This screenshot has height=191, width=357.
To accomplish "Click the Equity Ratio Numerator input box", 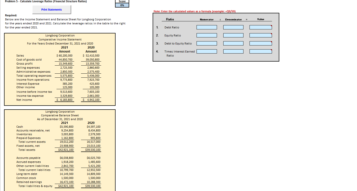I will pyautogui.click(x=207, y=35).
